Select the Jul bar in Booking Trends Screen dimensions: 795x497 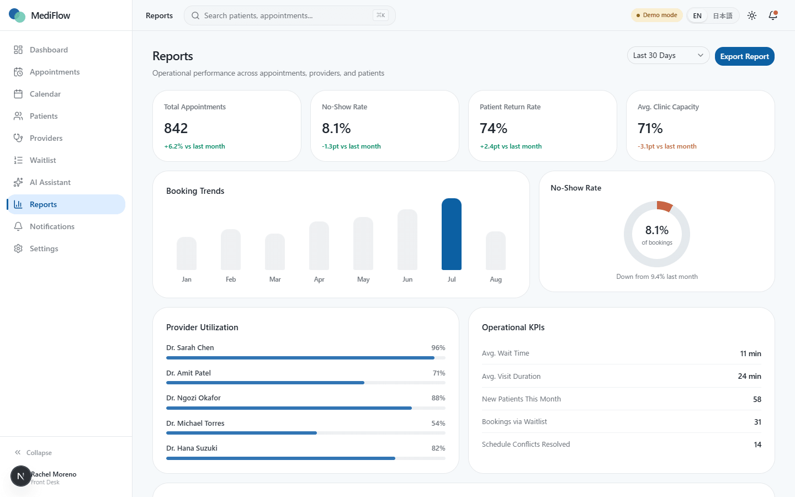pyautogui.click(x=452, y=234)
